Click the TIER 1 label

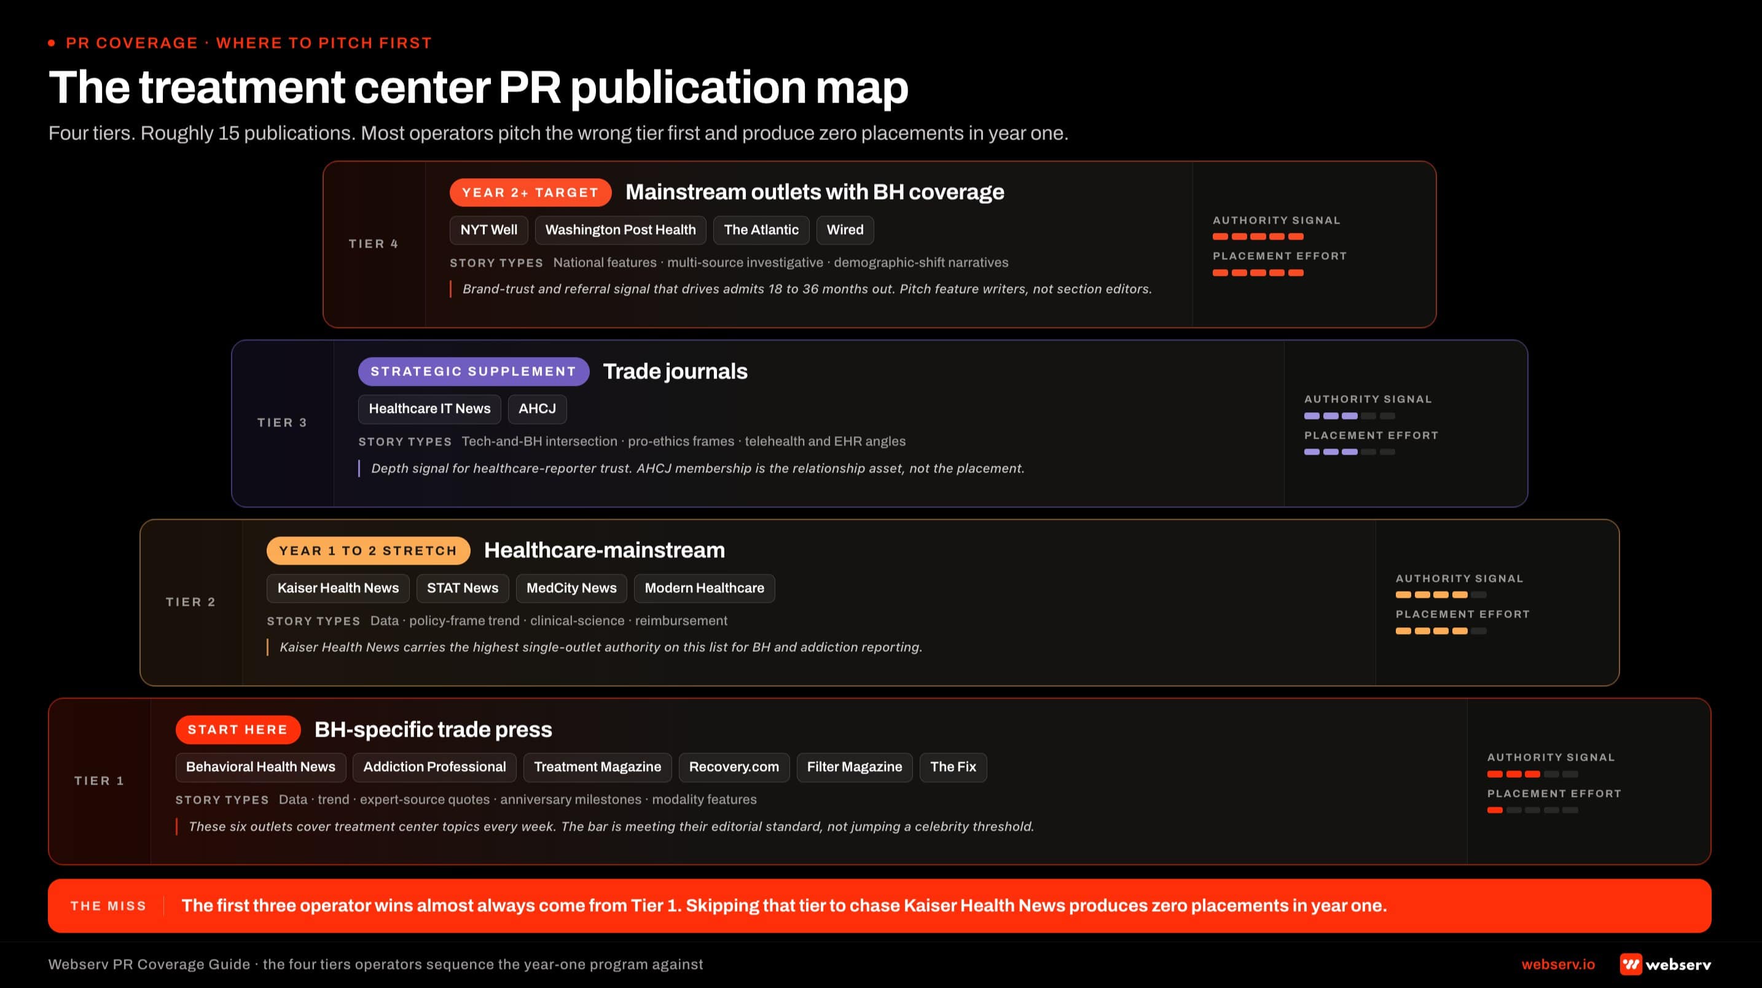tap(99, 781)
